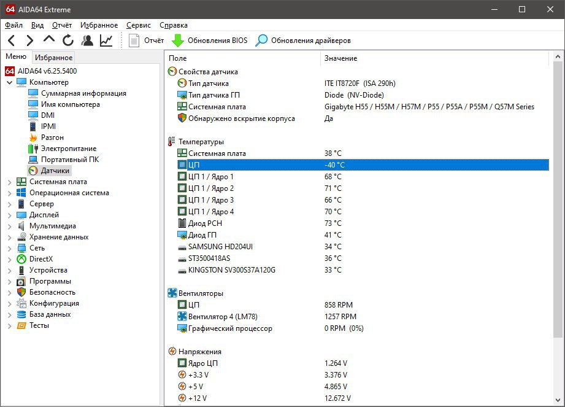This screenshot has width=565, height=407.
Task: Expand the Устройства tree node
Action: pyautogui.click(x=10, y=270)
